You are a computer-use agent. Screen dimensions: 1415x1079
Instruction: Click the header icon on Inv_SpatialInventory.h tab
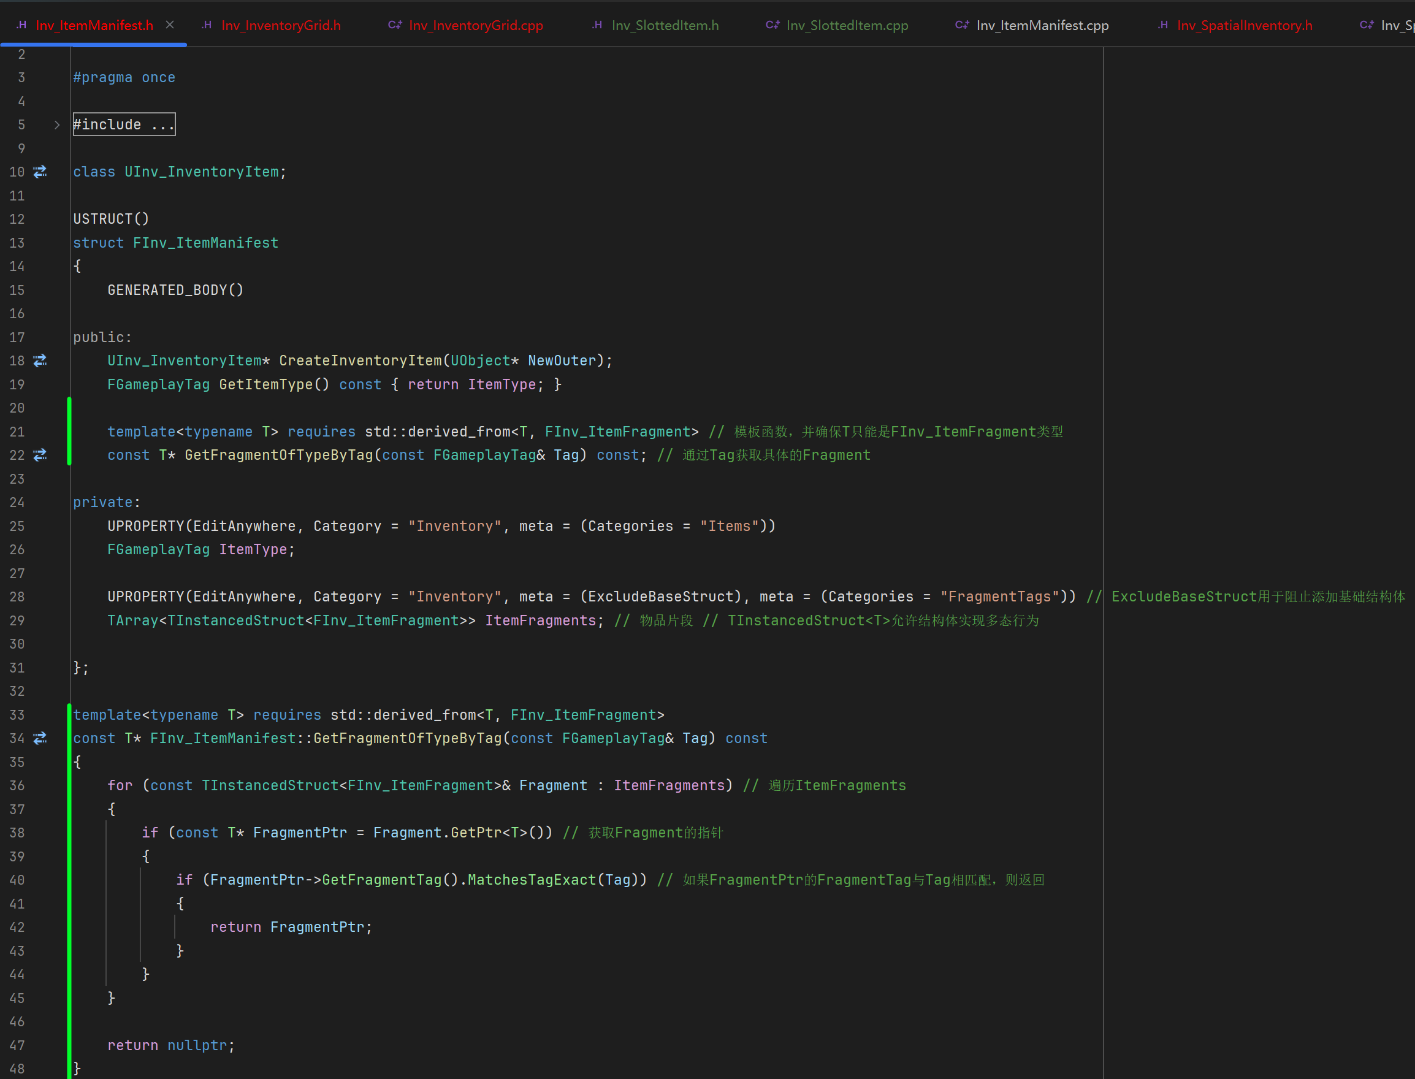(1162, 25)
